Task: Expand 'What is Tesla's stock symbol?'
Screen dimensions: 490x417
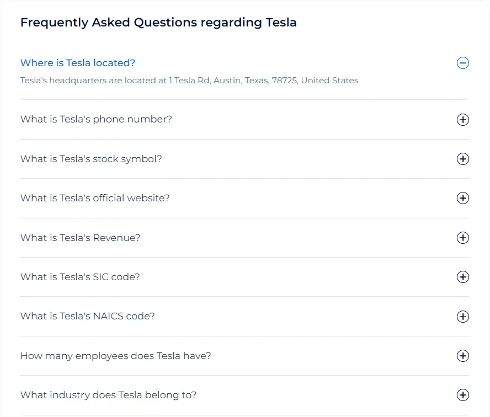Action: pos(91,159)
